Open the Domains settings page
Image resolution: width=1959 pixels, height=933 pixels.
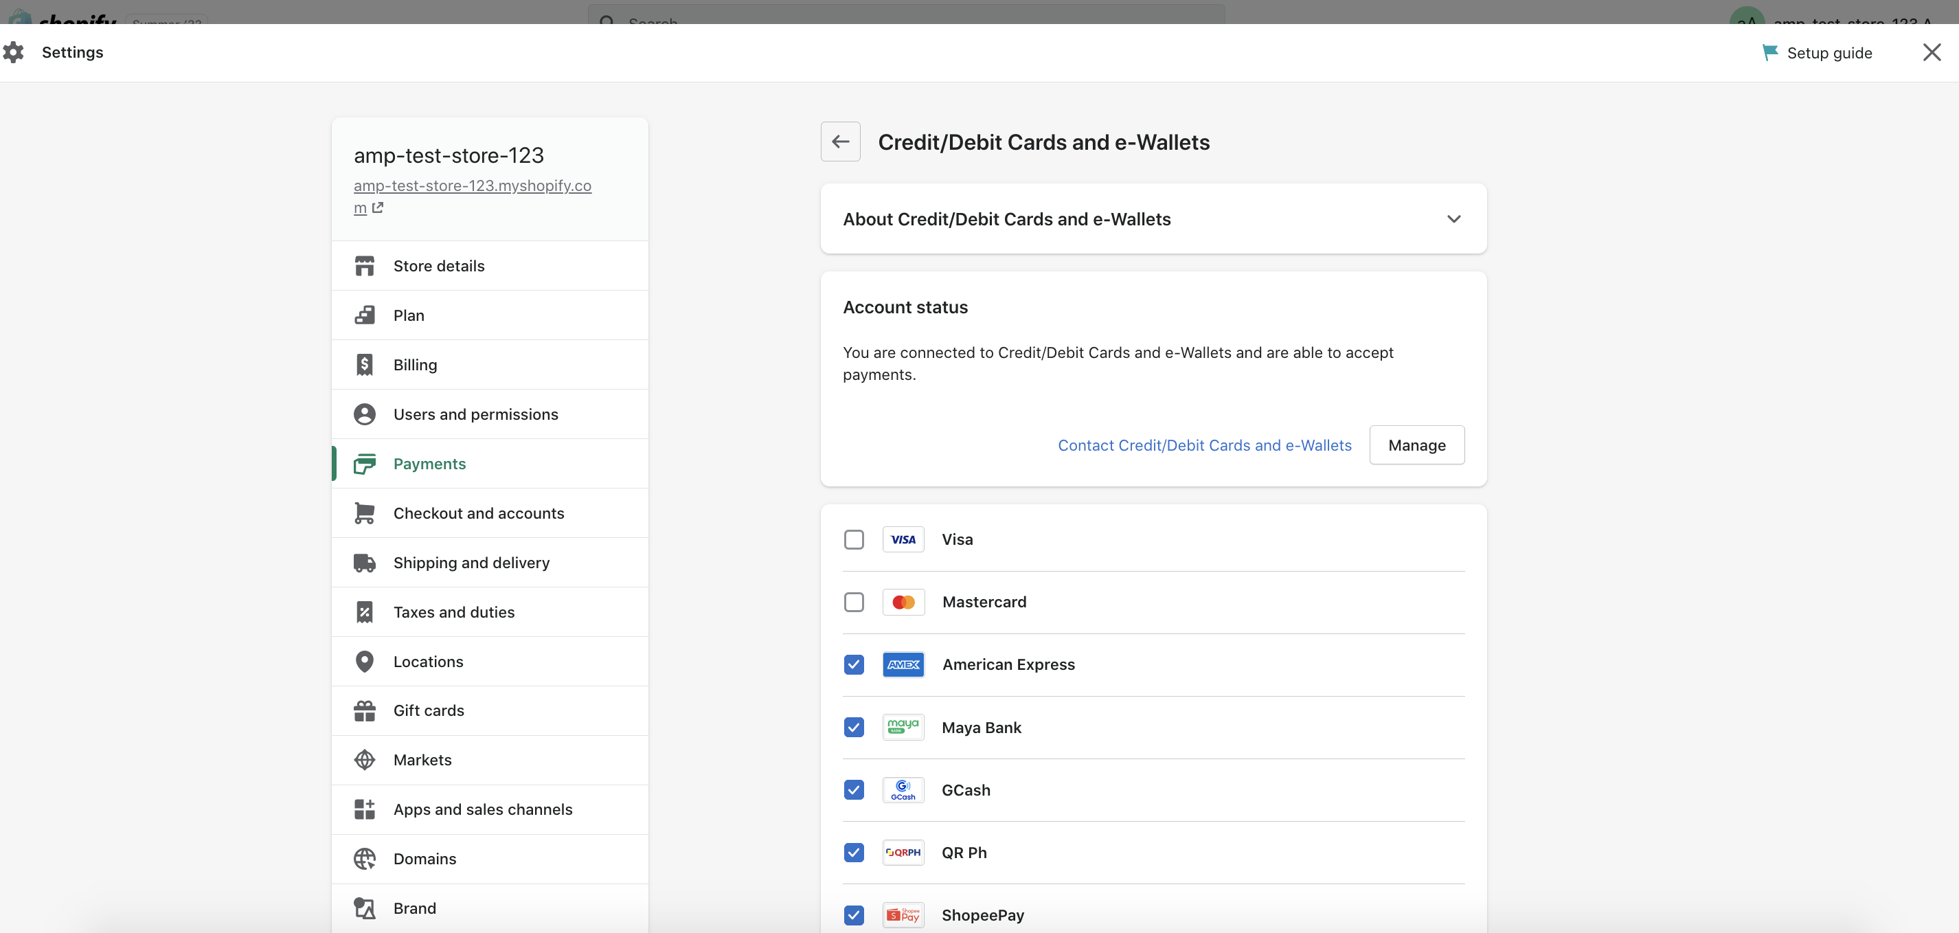pos(424,859)
